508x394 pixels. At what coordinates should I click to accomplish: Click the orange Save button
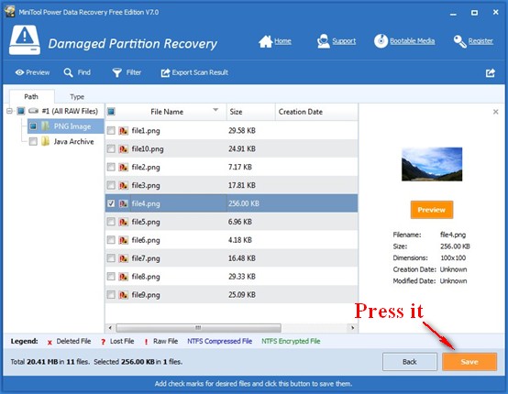tap(469, 362)
